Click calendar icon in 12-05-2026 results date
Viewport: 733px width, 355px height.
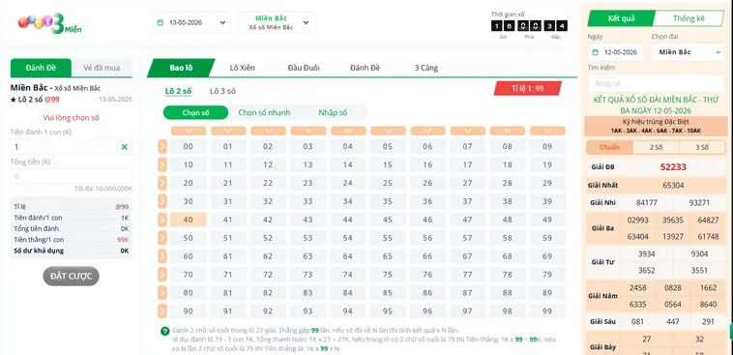595,52
